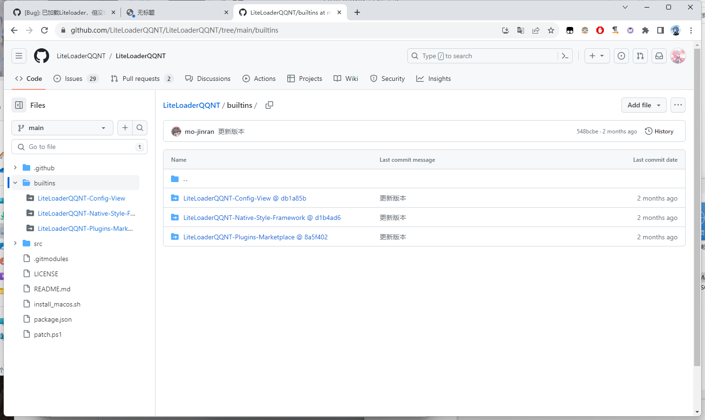Open Pull requests icon in the header
705x420 pixels.
640,56
